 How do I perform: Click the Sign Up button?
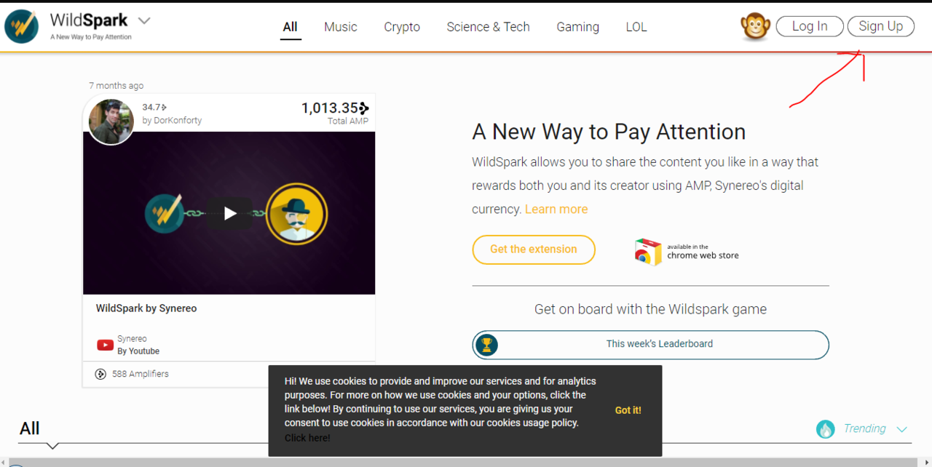click(880, 25)
